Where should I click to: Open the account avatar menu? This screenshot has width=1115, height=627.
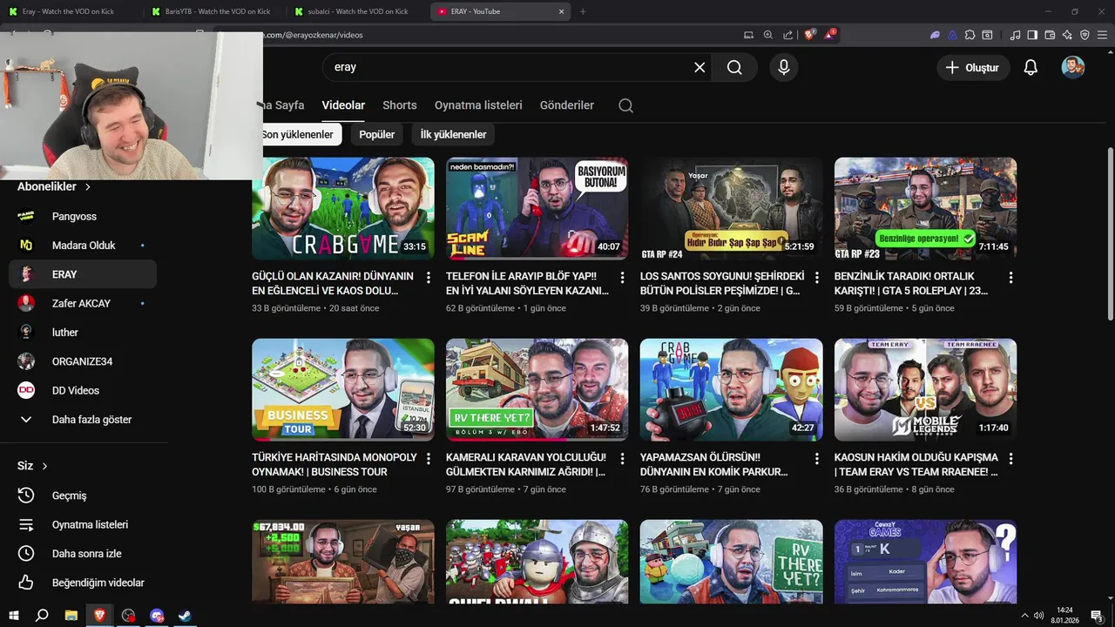pyautogui.click(x=1073, y=67)
